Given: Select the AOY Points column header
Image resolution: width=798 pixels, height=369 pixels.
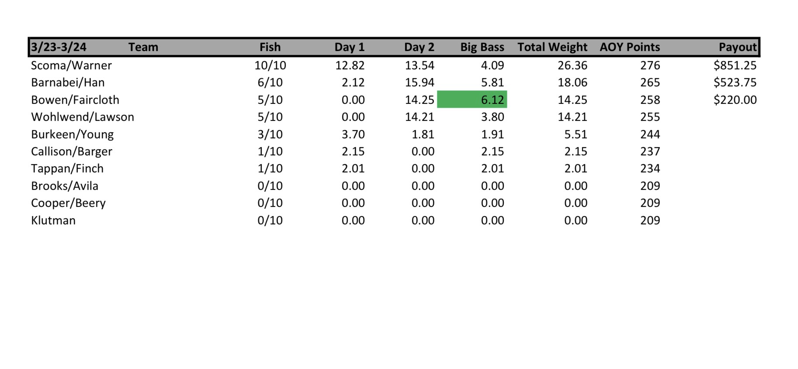Looking at the screenshot, I should click(630, 47).
